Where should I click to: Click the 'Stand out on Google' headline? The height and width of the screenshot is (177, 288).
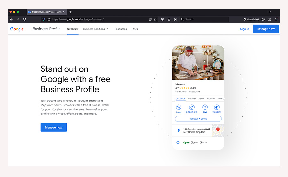tap(75, 79)
